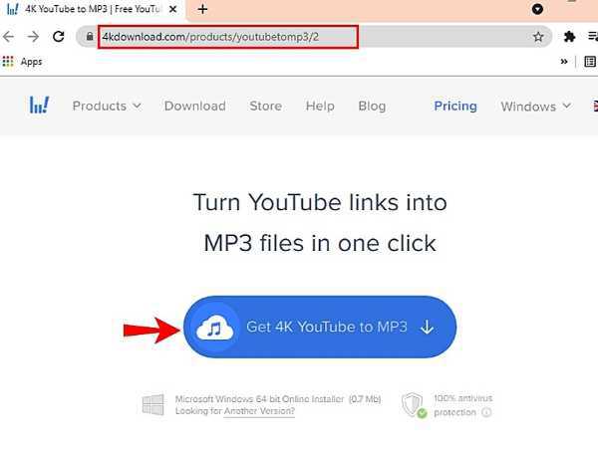
Task: Open the Help page
Action: (x=320, y=106)
